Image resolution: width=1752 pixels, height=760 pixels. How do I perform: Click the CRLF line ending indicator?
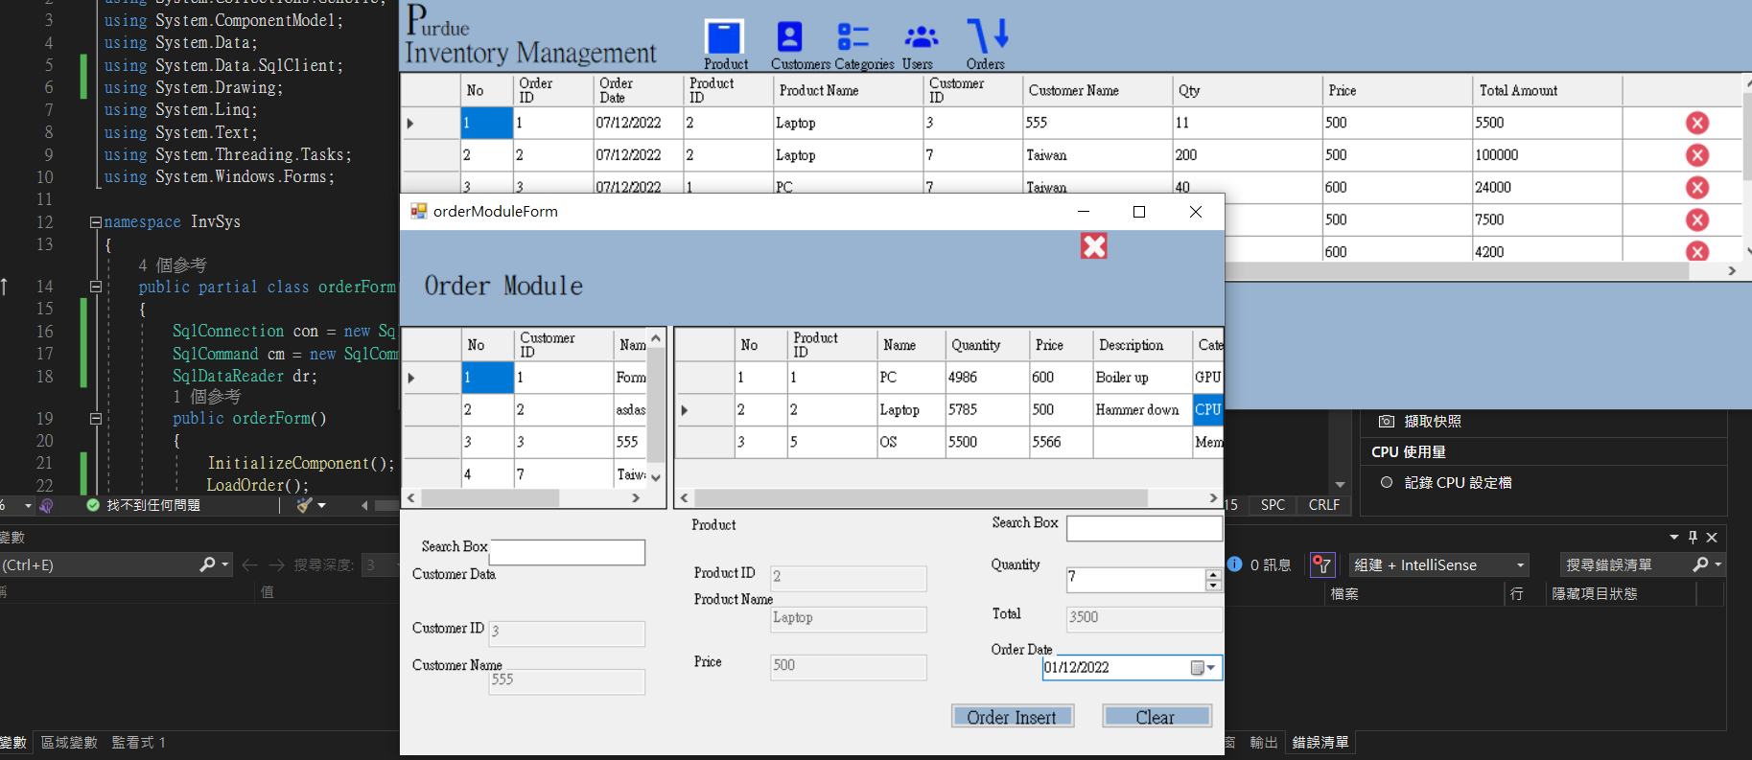[1324, 505]
